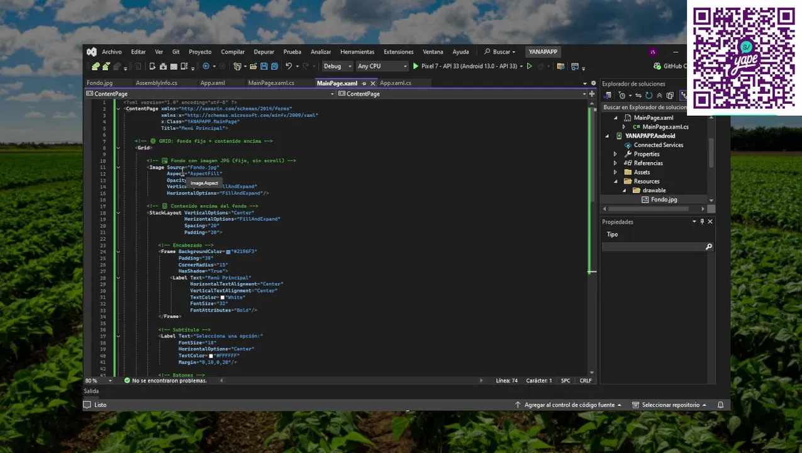Click Agregar al control de código fuente
802x453 pixels.
568,405
